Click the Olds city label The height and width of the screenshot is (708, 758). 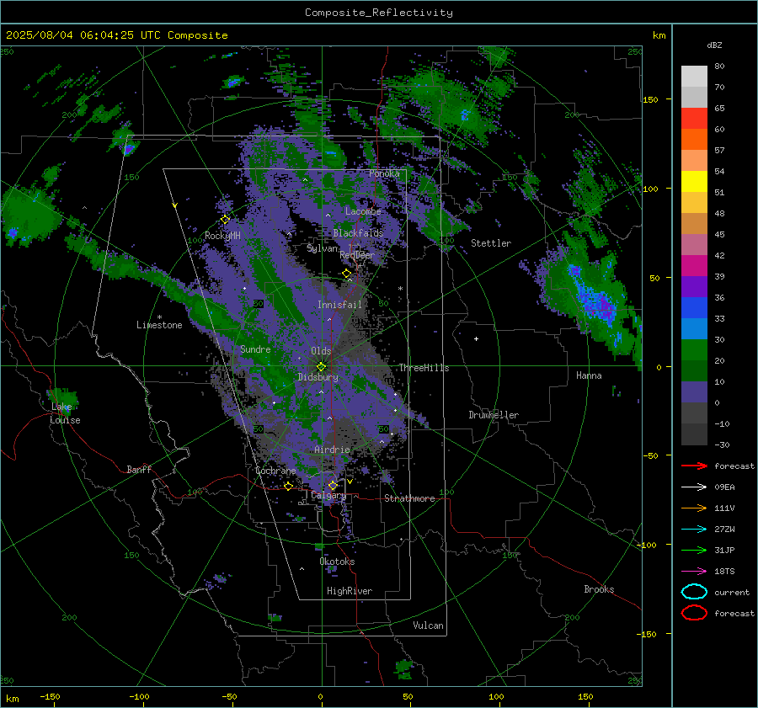[x=321, y=351]
